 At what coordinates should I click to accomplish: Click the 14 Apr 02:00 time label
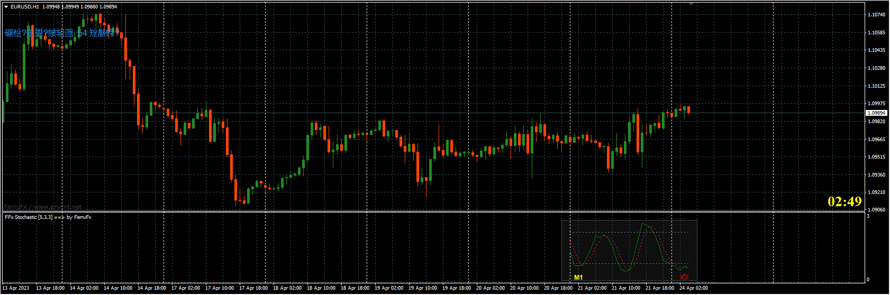[84, 288]
